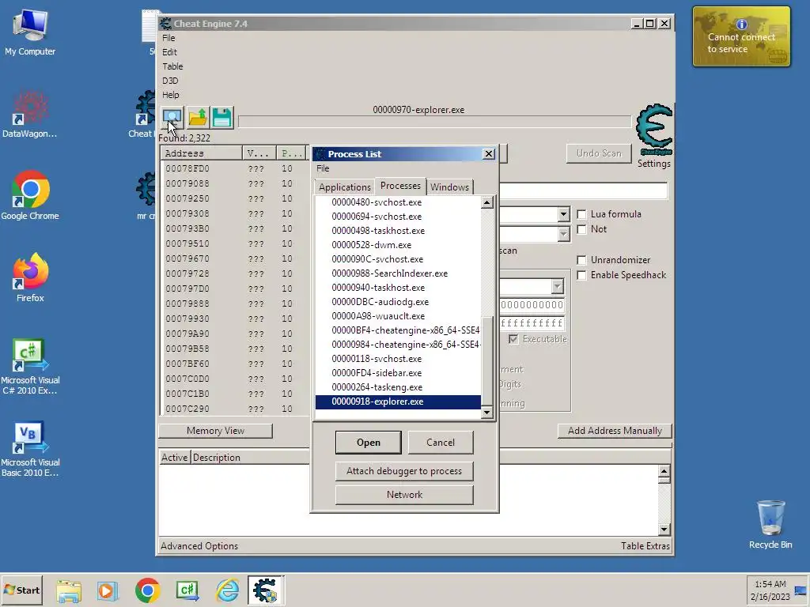Click Add Address Manually

click(615, 431)
